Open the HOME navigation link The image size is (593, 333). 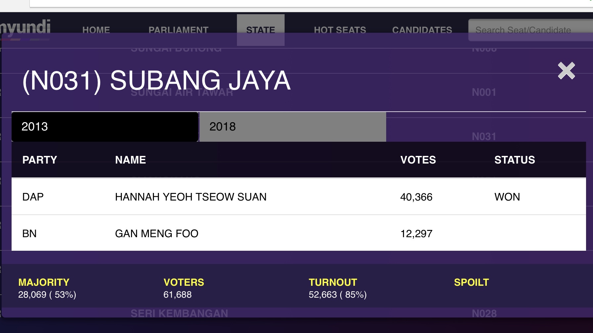click(96, 30)
